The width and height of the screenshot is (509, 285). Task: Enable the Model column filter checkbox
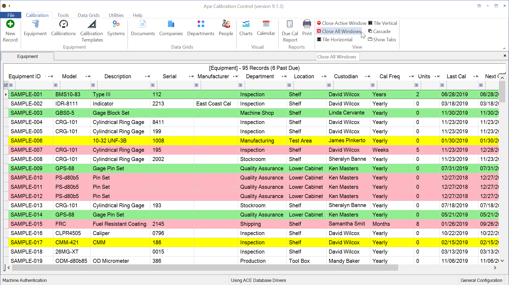click(56, 85)
